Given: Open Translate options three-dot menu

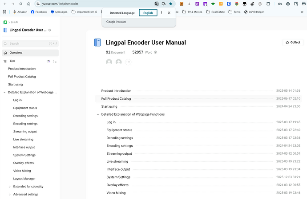Looking at the screenshot, I should coord(162,13).
